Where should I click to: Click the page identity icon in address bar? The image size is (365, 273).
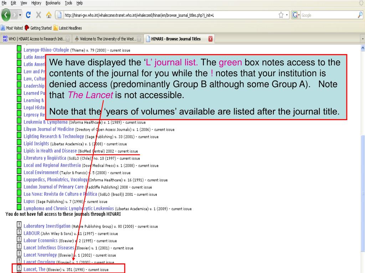tap(60, 15)
